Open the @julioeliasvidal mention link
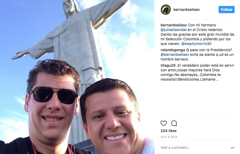This screenshot has height=154, width=240. coord(173,30)
